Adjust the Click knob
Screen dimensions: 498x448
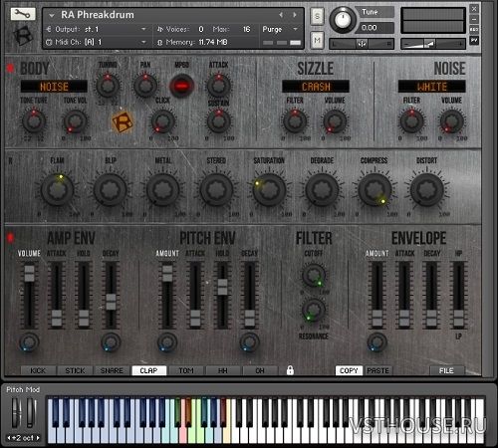[163, 121]
